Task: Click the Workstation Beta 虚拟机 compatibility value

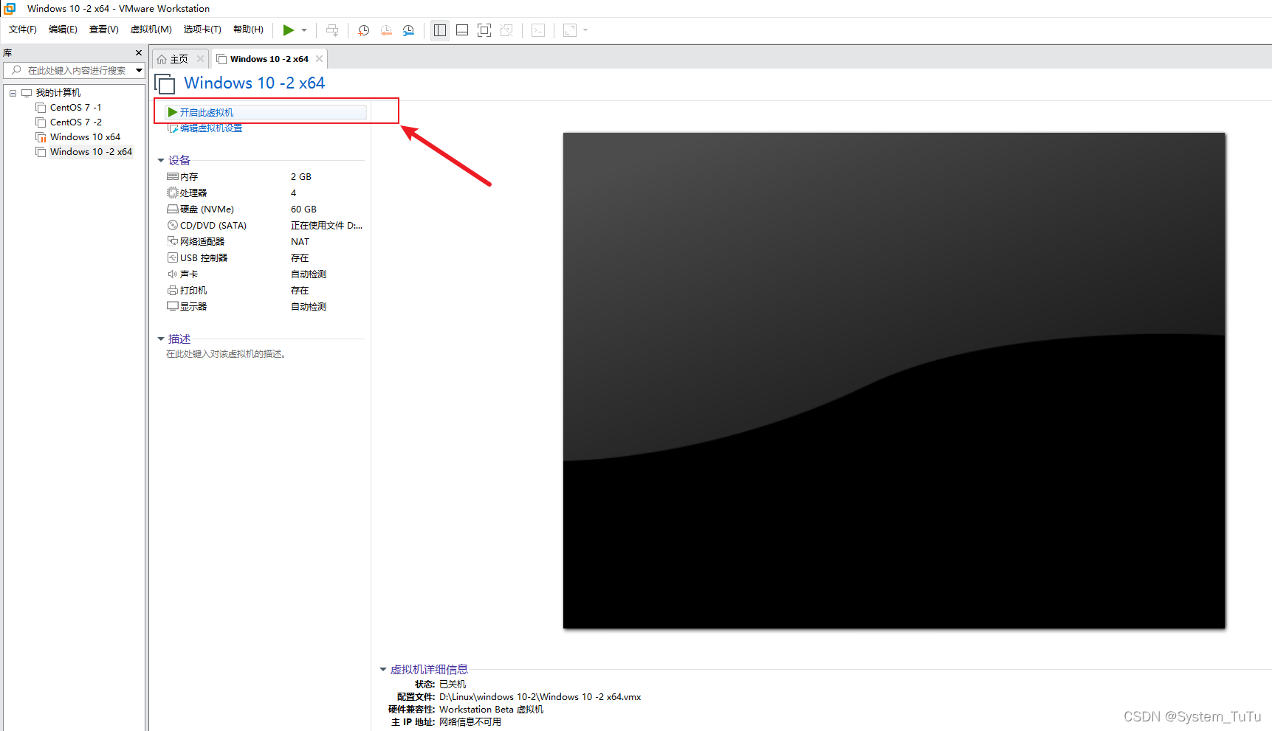Action: click(x=491, y=709)
